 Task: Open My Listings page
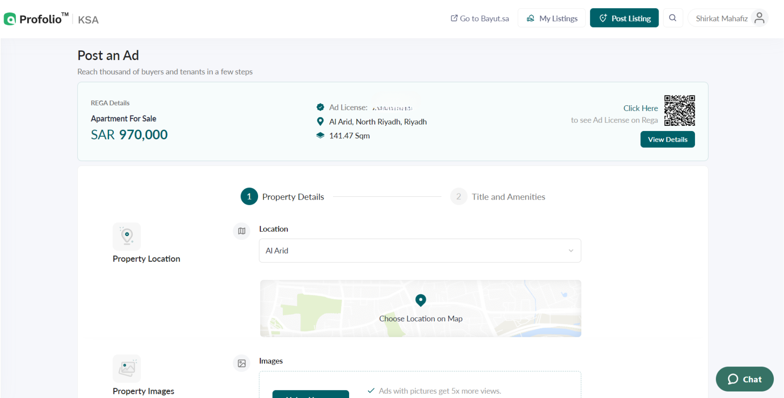coord(552,18)
